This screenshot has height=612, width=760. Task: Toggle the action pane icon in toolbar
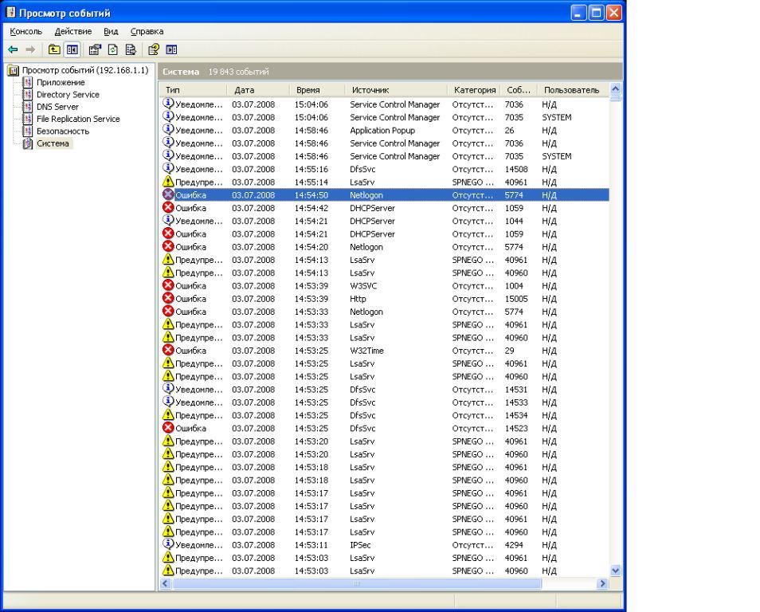pos(171,49)
